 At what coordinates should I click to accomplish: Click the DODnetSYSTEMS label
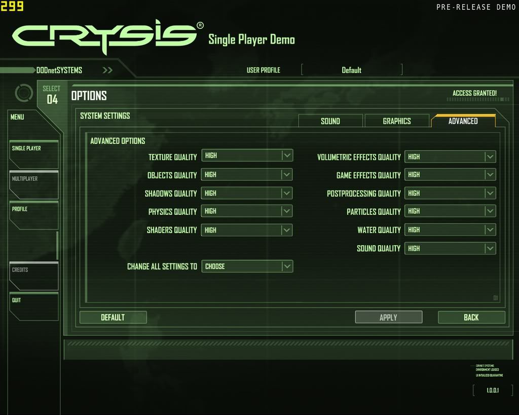[59, 70]
